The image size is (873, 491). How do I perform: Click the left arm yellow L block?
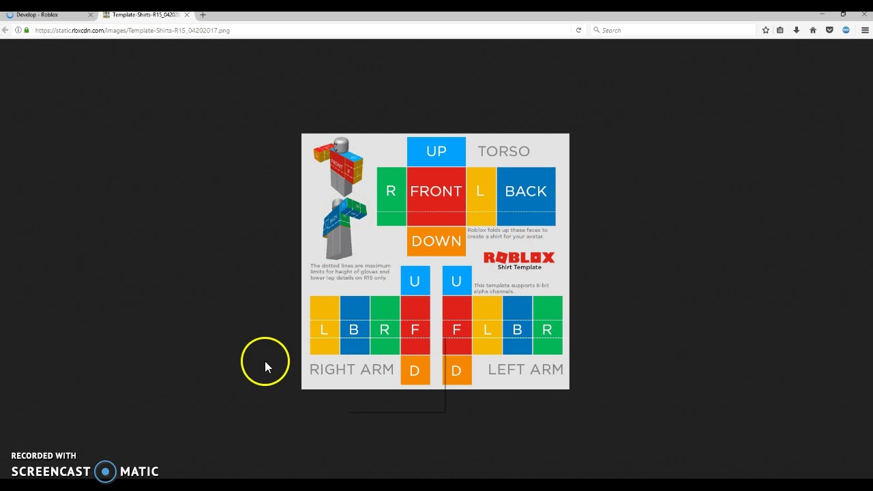[487, 325]
